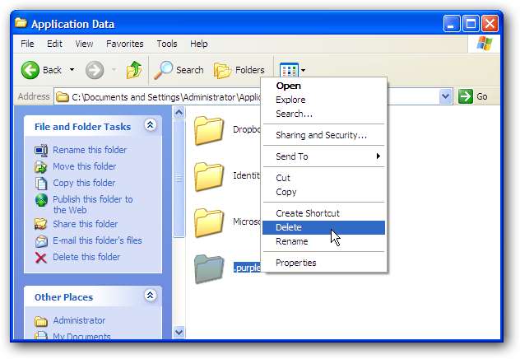This screenshot has height=359, width=520.
Task: Select the Dropbox folder icon
Action: click(x=209, y=131)
